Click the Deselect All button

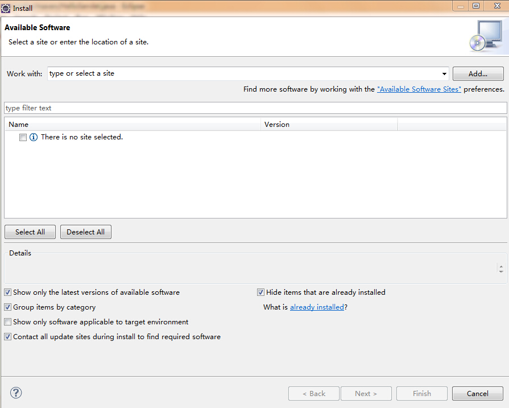click(x=86, y=232)
